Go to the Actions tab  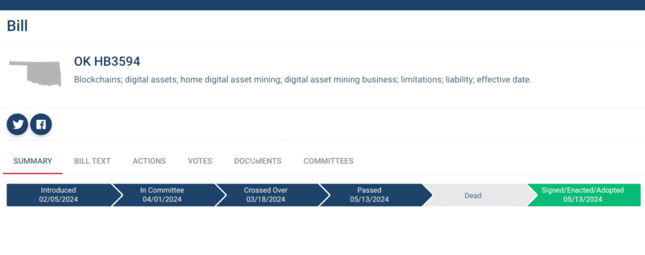point(149,161)
